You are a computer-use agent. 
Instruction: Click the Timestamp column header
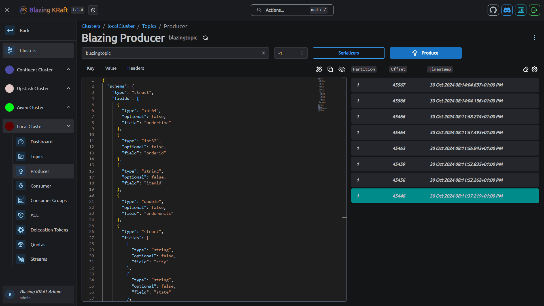(x=440, y=69)
